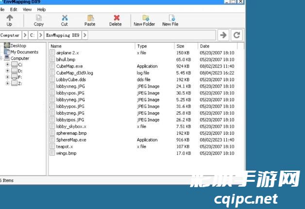Click the New File toolbar icon
Viewport: 305px width, 209px height.
170,18
